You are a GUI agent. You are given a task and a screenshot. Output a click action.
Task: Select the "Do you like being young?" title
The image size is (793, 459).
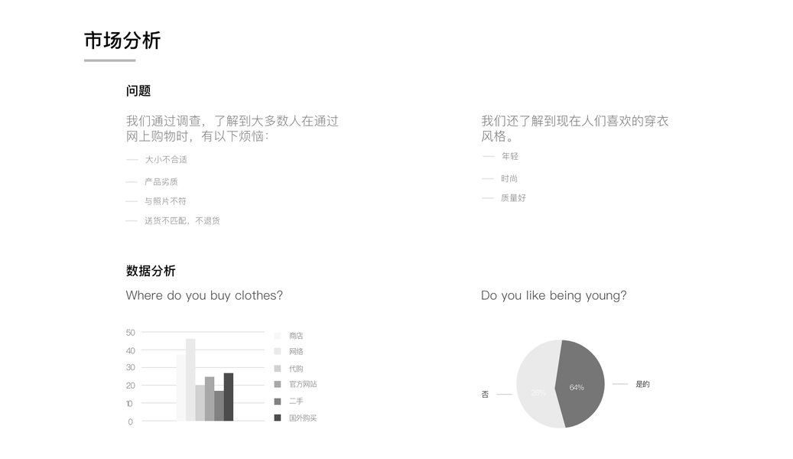point(553,295)
